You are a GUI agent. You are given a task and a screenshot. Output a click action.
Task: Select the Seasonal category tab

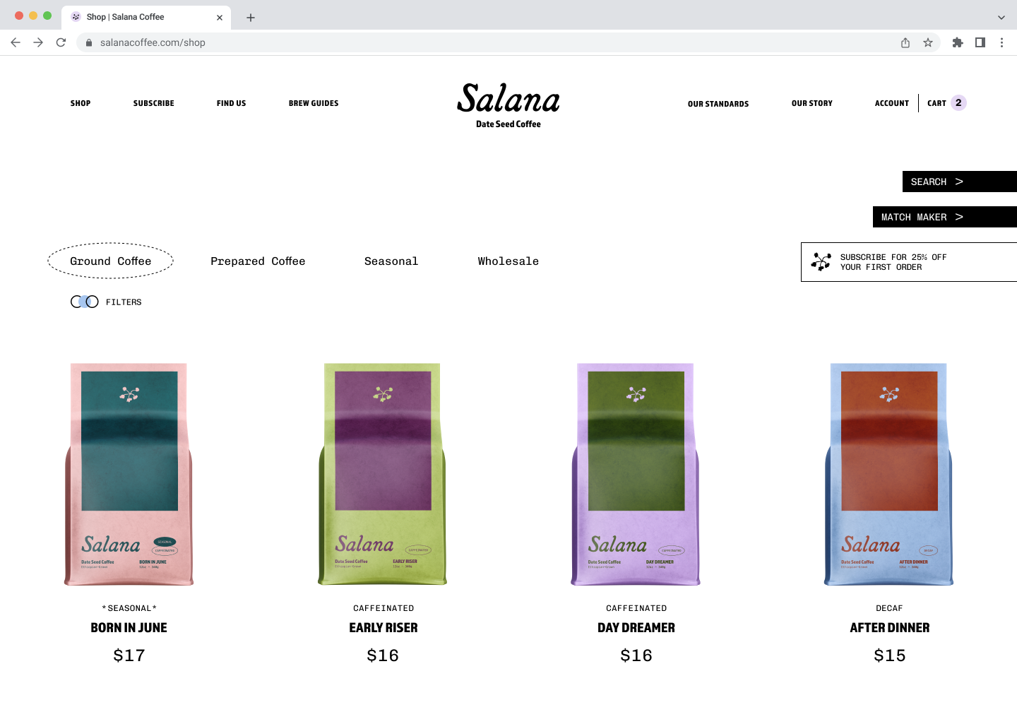[391, 261]
